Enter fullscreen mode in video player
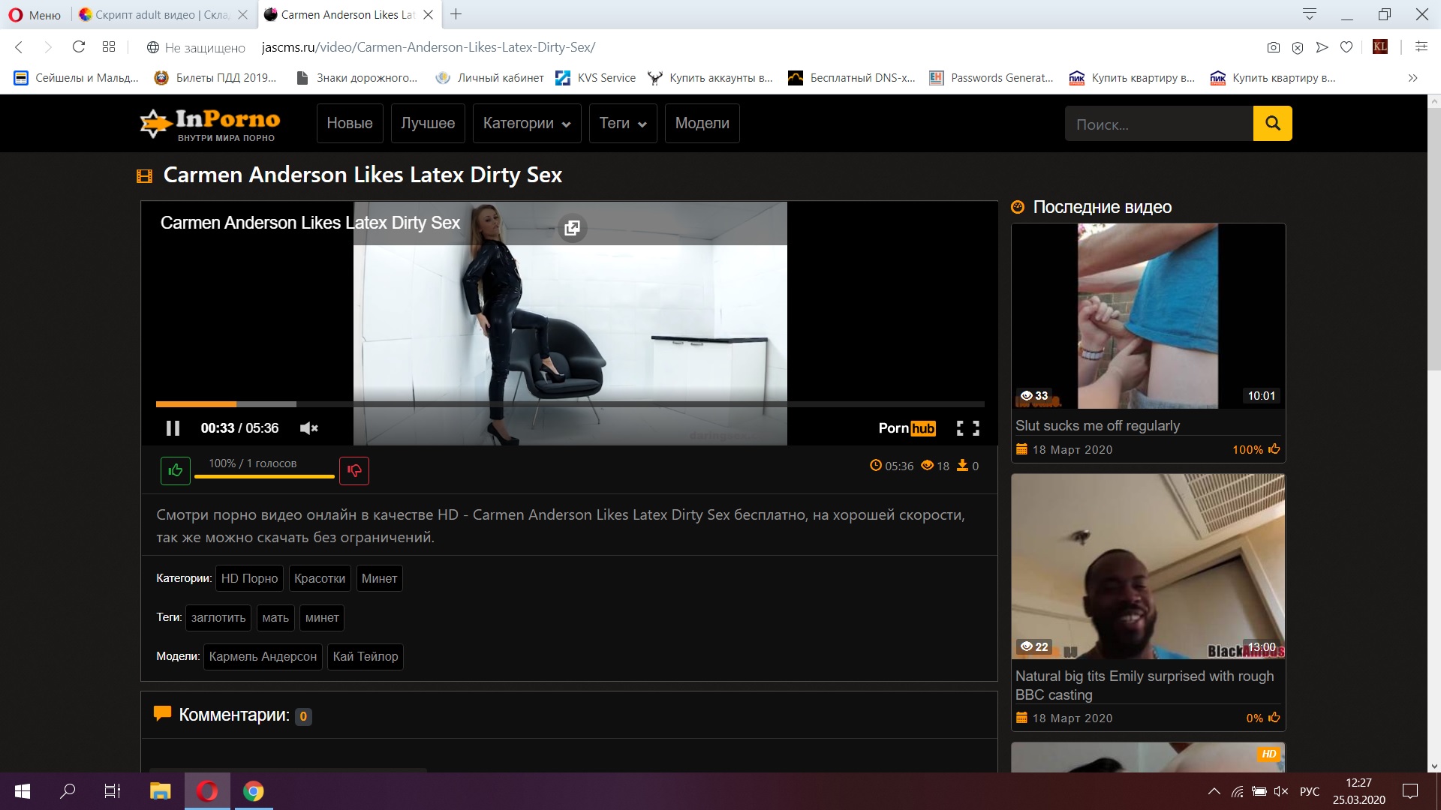The width and height of the screenshot is (1441, 810). tap(967, 428)
